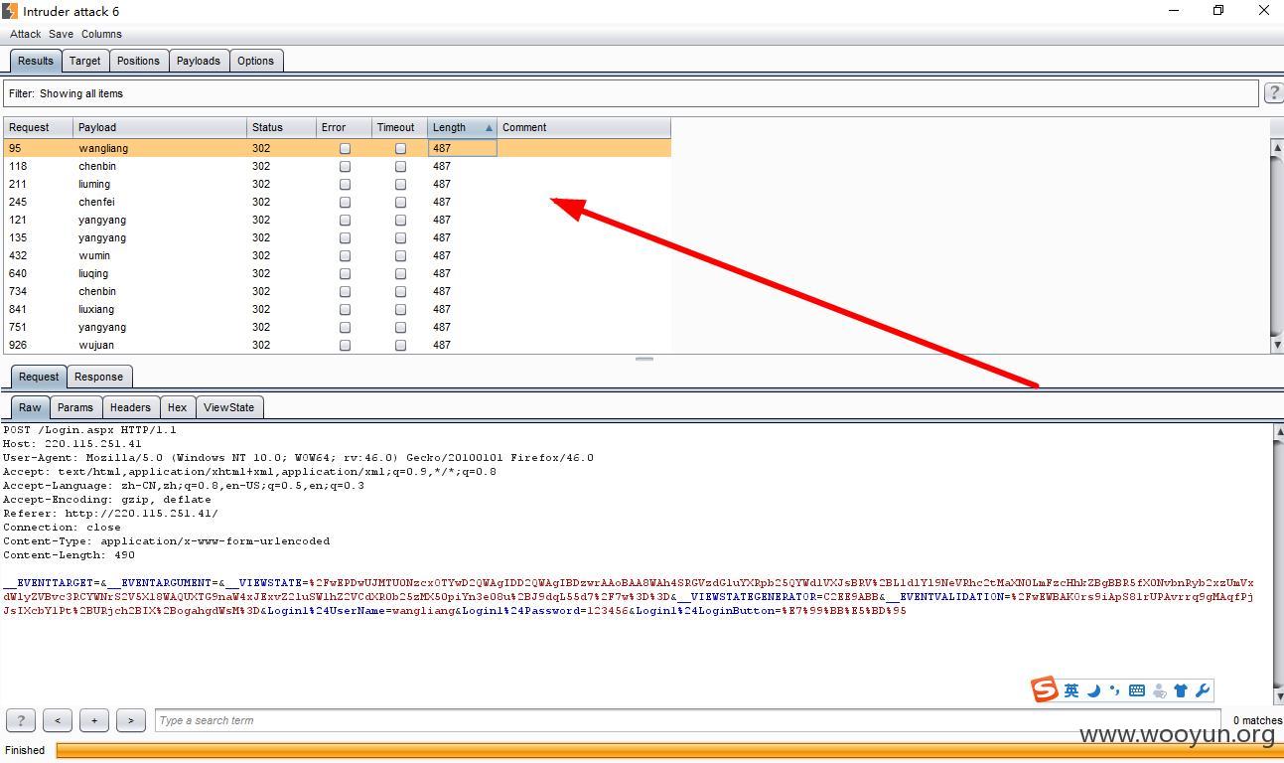This screenshot has width=1284, height=763.
Task: Sort by the Error column header
Action: point(344,127)
